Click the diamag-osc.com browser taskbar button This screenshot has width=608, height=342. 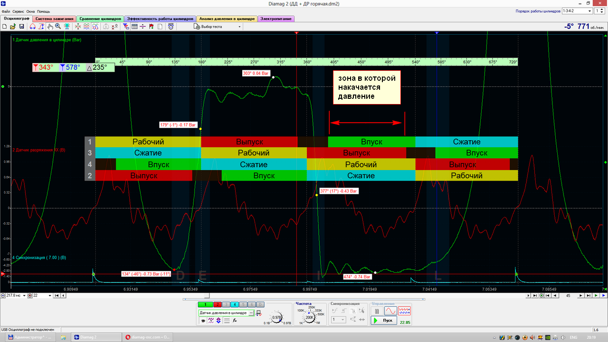[x=148, y=337]
